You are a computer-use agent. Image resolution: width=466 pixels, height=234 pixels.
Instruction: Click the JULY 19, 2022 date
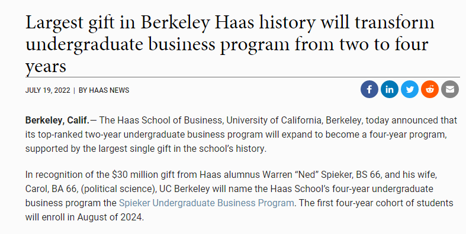pyautogui.click(x=47, y=90)
